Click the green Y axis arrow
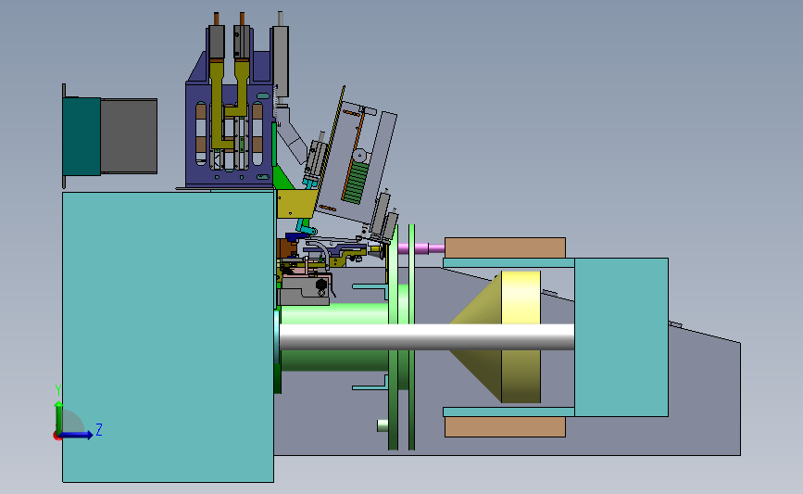 coord(58,418)
